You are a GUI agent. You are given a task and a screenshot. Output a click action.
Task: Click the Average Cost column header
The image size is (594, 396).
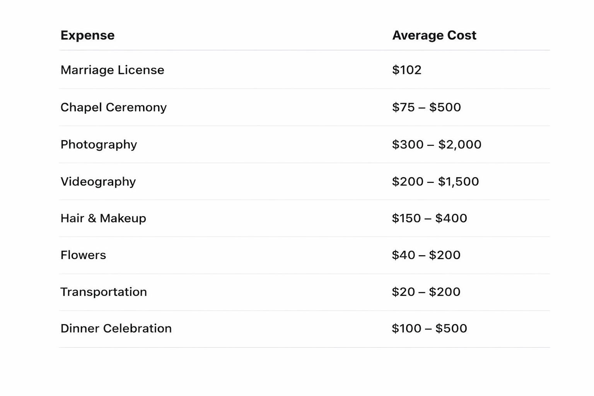[x=434, y=35]
